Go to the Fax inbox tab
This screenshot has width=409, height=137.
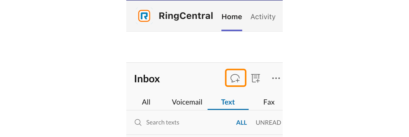pos(269,102)
